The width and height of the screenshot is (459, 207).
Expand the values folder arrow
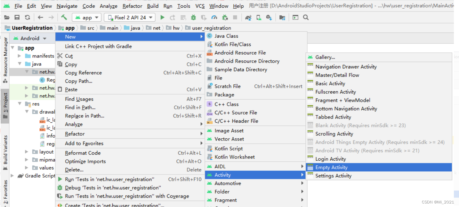27,168
